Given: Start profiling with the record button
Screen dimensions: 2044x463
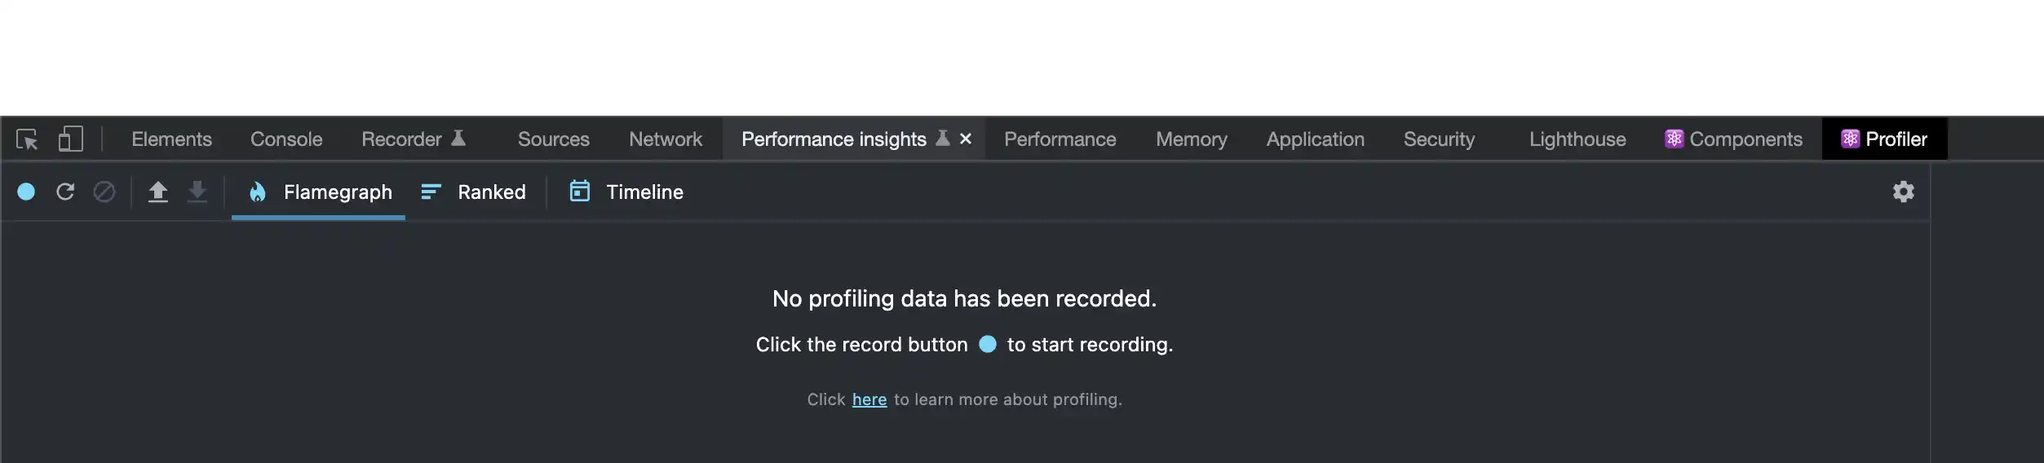Looking at the screenshot, I should point(26,192).
